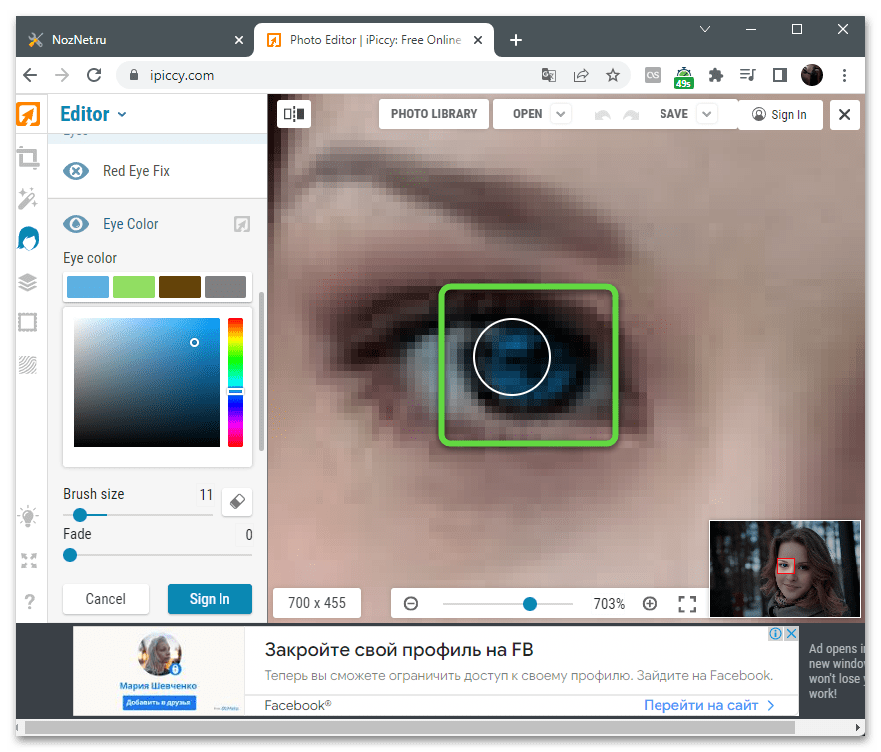881x752 pixels.
Task: Open the Frames tool in sidebar
Action: pyautogui.click(x=28, y=323)
